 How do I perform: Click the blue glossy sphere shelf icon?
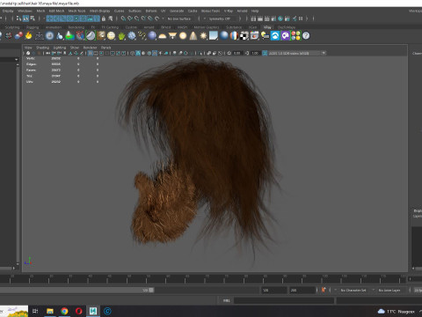coord(224,36)
